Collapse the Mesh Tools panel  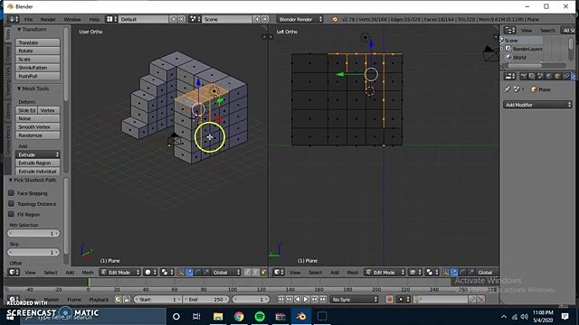coord(19,88)
